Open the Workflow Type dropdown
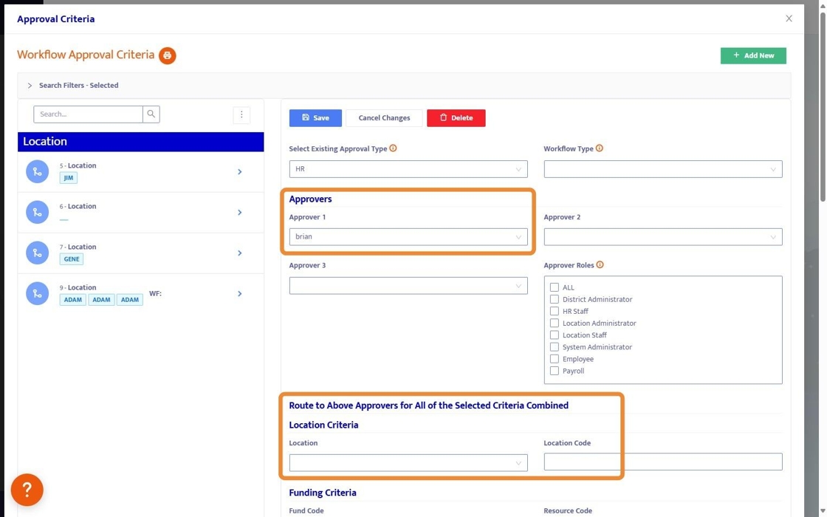Viewport: 827px width, 517px height. tap(663, 169)
